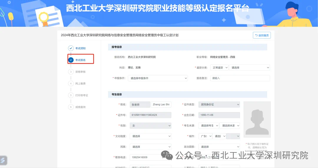Open the 正常鉴定 dropdown

[219, 68]
